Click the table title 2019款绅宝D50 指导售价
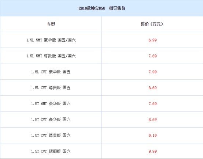The image size is (203, 159). click(x=102, y=8)
